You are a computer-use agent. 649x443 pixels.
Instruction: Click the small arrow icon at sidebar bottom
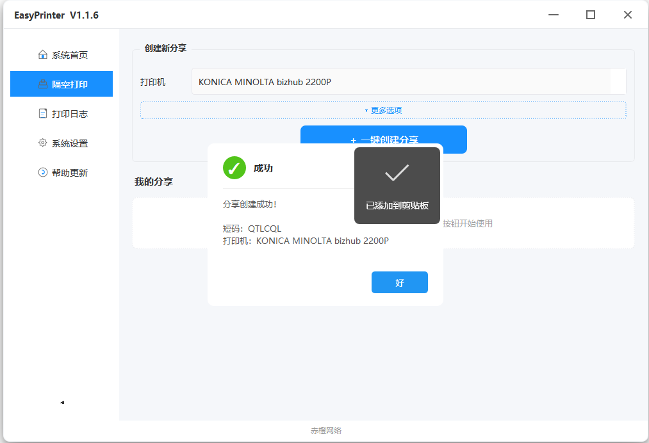tap(62, 402)
